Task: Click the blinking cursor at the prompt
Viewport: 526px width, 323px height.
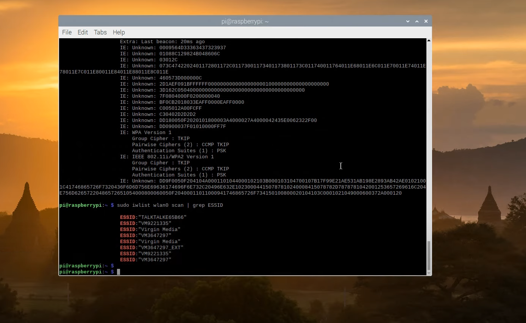Action: click(119, 272)
